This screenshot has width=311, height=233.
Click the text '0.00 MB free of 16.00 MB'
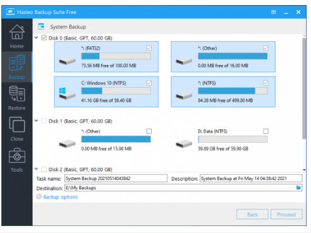click(x=223, y=66)
